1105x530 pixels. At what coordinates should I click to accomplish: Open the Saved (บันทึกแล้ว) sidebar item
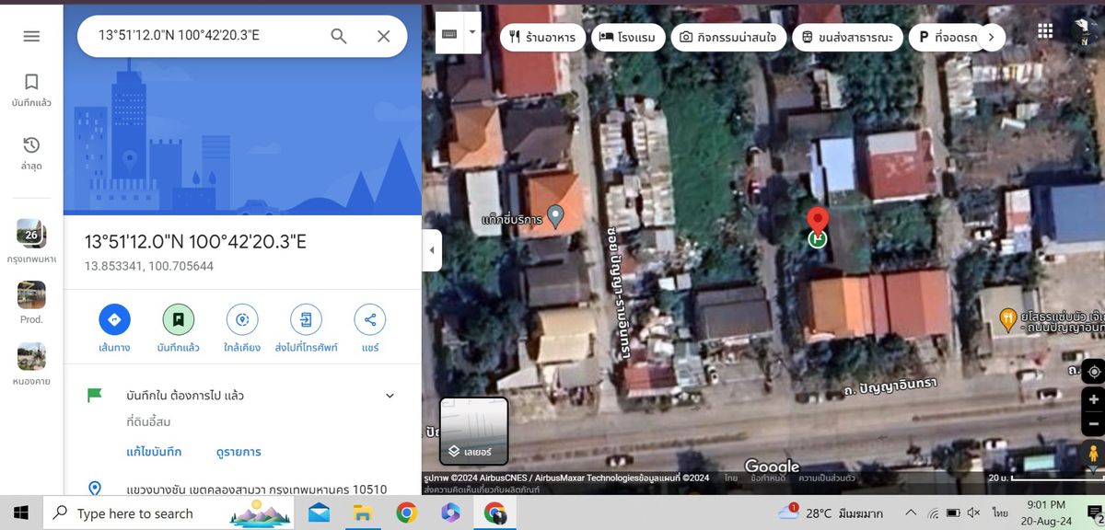tap(31, 90)
